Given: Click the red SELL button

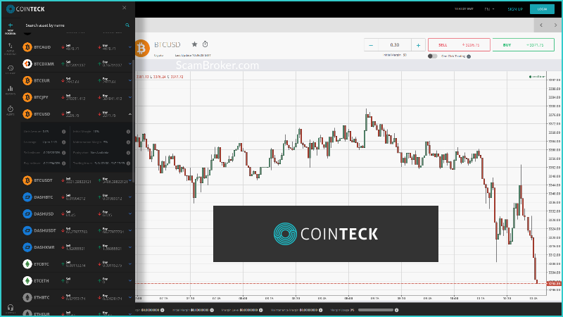Looking at the screenshot, I should [x=459, y=45].
